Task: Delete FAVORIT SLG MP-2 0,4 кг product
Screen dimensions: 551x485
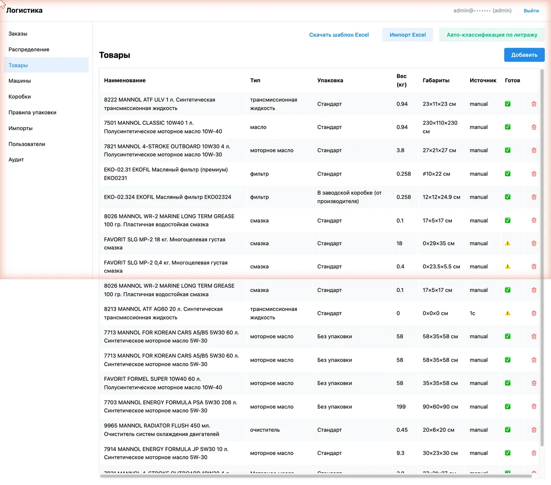Action: pyautogui.click(x=534, y=267)
